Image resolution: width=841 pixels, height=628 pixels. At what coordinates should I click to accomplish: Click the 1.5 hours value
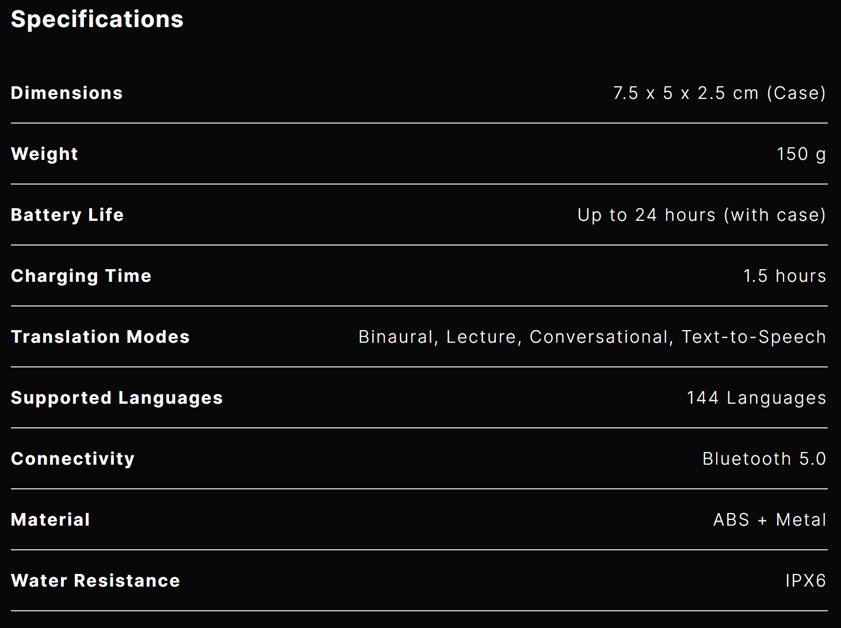pos(785,276)
